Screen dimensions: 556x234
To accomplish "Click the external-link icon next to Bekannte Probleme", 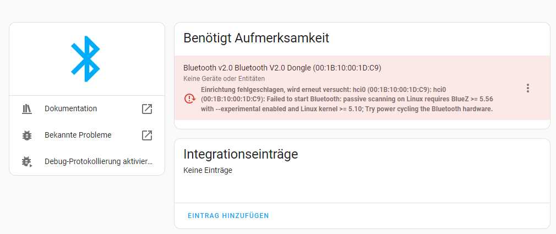I will (147, 135).
